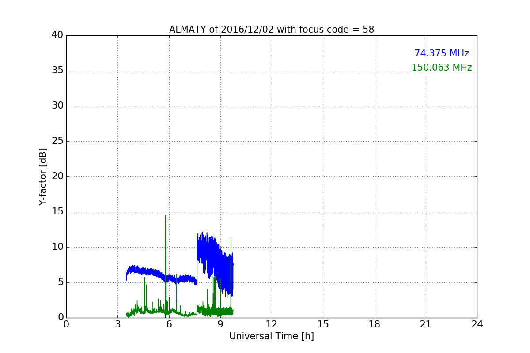Viewport: 530px width, 353px height.
Task: Click x-axis tick label '6'
Action: click(x=169, y=324)
